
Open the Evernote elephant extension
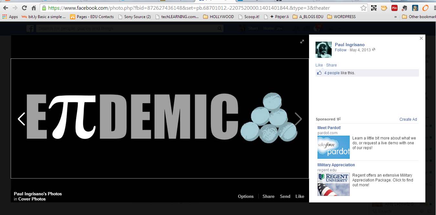coord(405,8)
